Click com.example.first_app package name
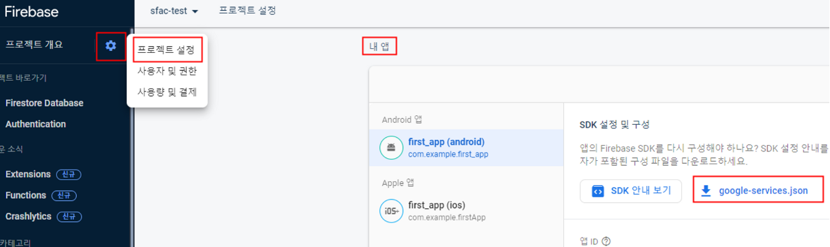Viewport: 830px width, 247px height. pyautogui.click(x=448, y=154)
